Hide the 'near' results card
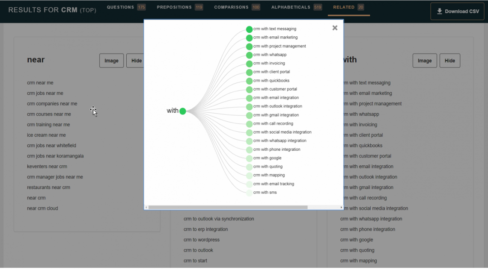The height and width of the screenshot is (269, 488). point(136,61)
